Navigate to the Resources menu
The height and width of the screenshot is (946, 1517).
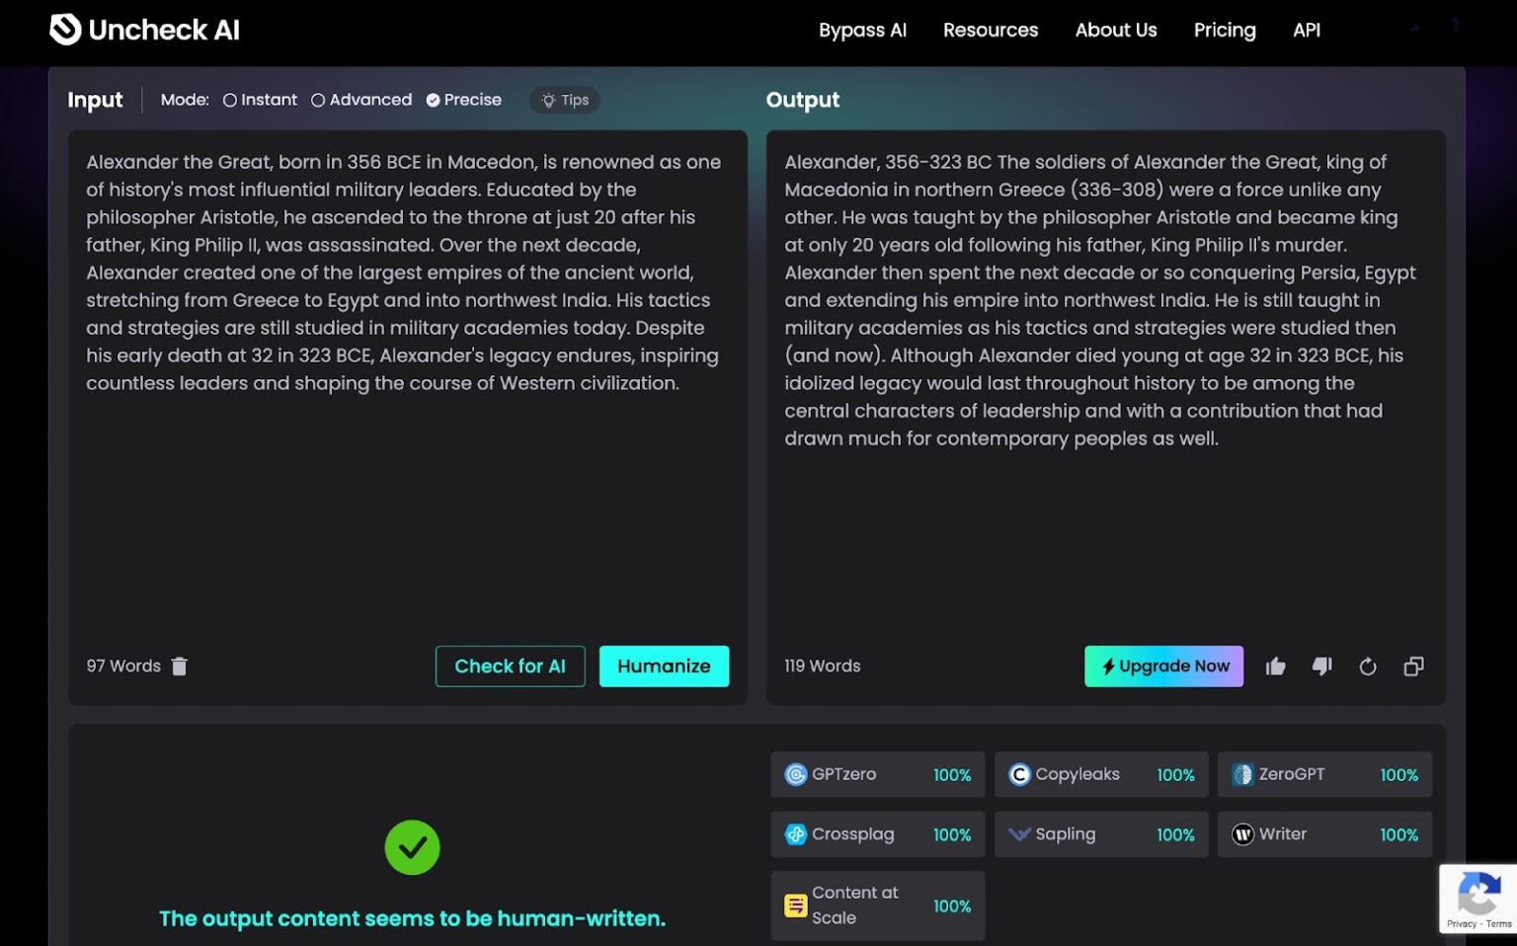[x=990, y=30]
